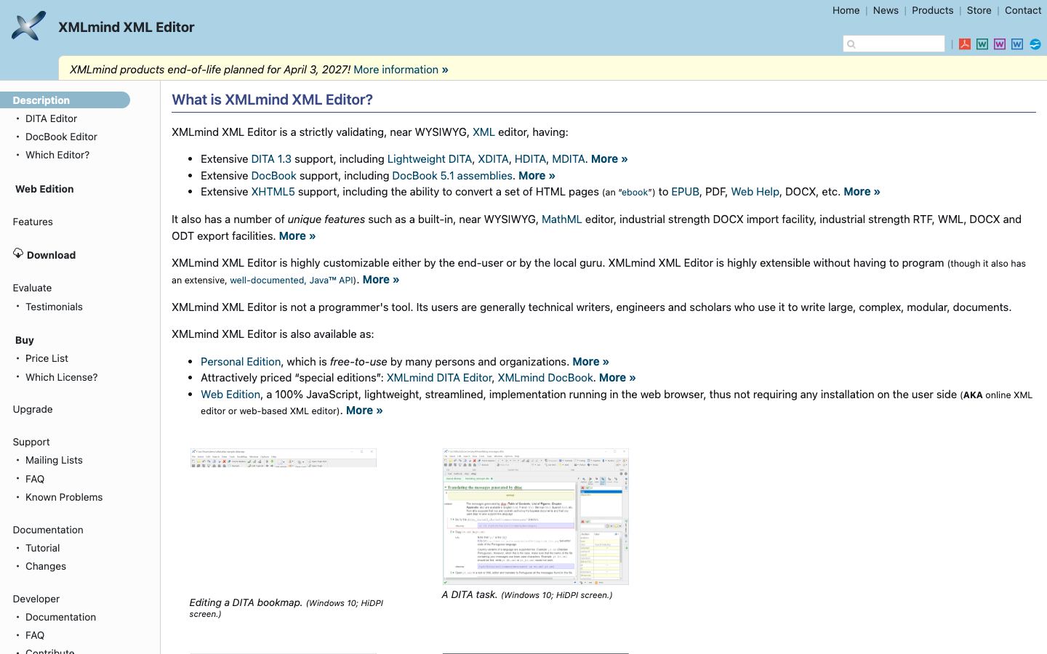The image size is (1047, 654).
Task: Open Features sidebar link
Action: pos(33,222)
